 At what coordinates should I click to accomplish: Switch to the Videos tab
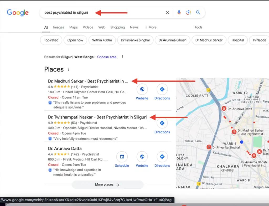click(x=88, y=27)
